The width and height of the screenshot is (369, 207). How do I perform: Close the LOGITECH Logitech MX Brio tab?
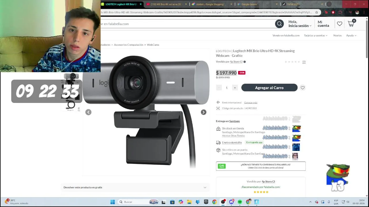(x=141, y=4)
